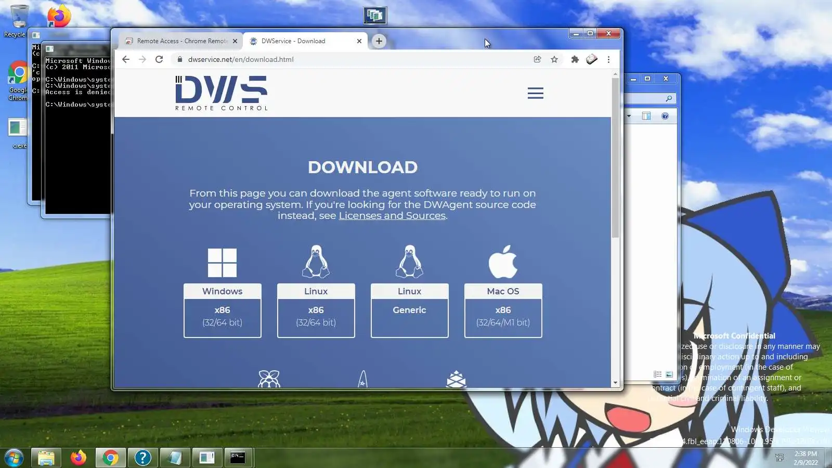The height and width of the screenshot is (468, 832).
Task: Click the DWS Remote Control logo
Action: 222,93
